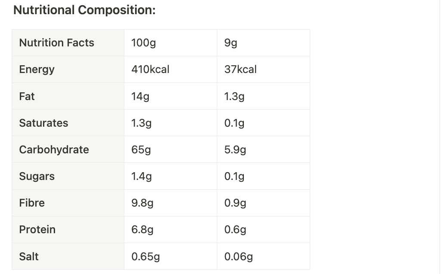Click the Nutritional Composition heading
Screen dimensions: 443x274
coord(84,10)
